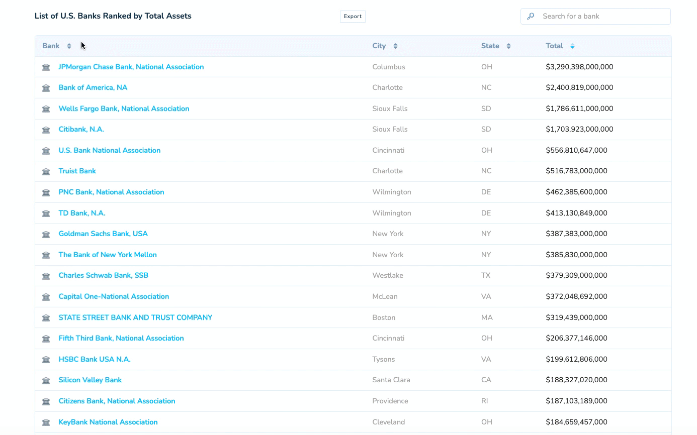697x435 pixels.
Task: Select the total $2,400,819,000,000
Action: (579, 87)
